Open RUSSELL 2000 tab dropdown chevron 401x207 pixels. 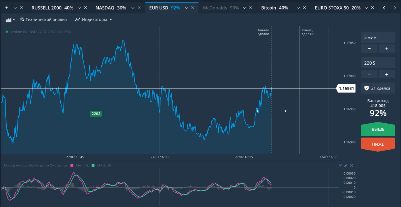pos(79,8)
